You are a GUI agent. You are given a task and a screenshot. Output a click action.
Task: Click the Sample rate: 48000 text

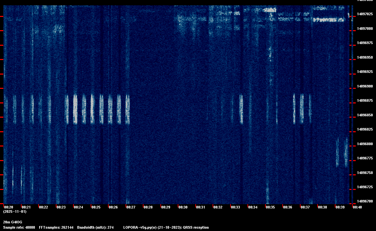tap(19, 227)
